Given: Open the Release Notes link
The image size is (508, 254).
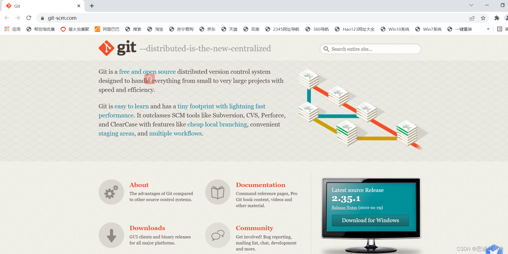Looking at the screenshot, I should pyautogui.click(x=344, y=208).
